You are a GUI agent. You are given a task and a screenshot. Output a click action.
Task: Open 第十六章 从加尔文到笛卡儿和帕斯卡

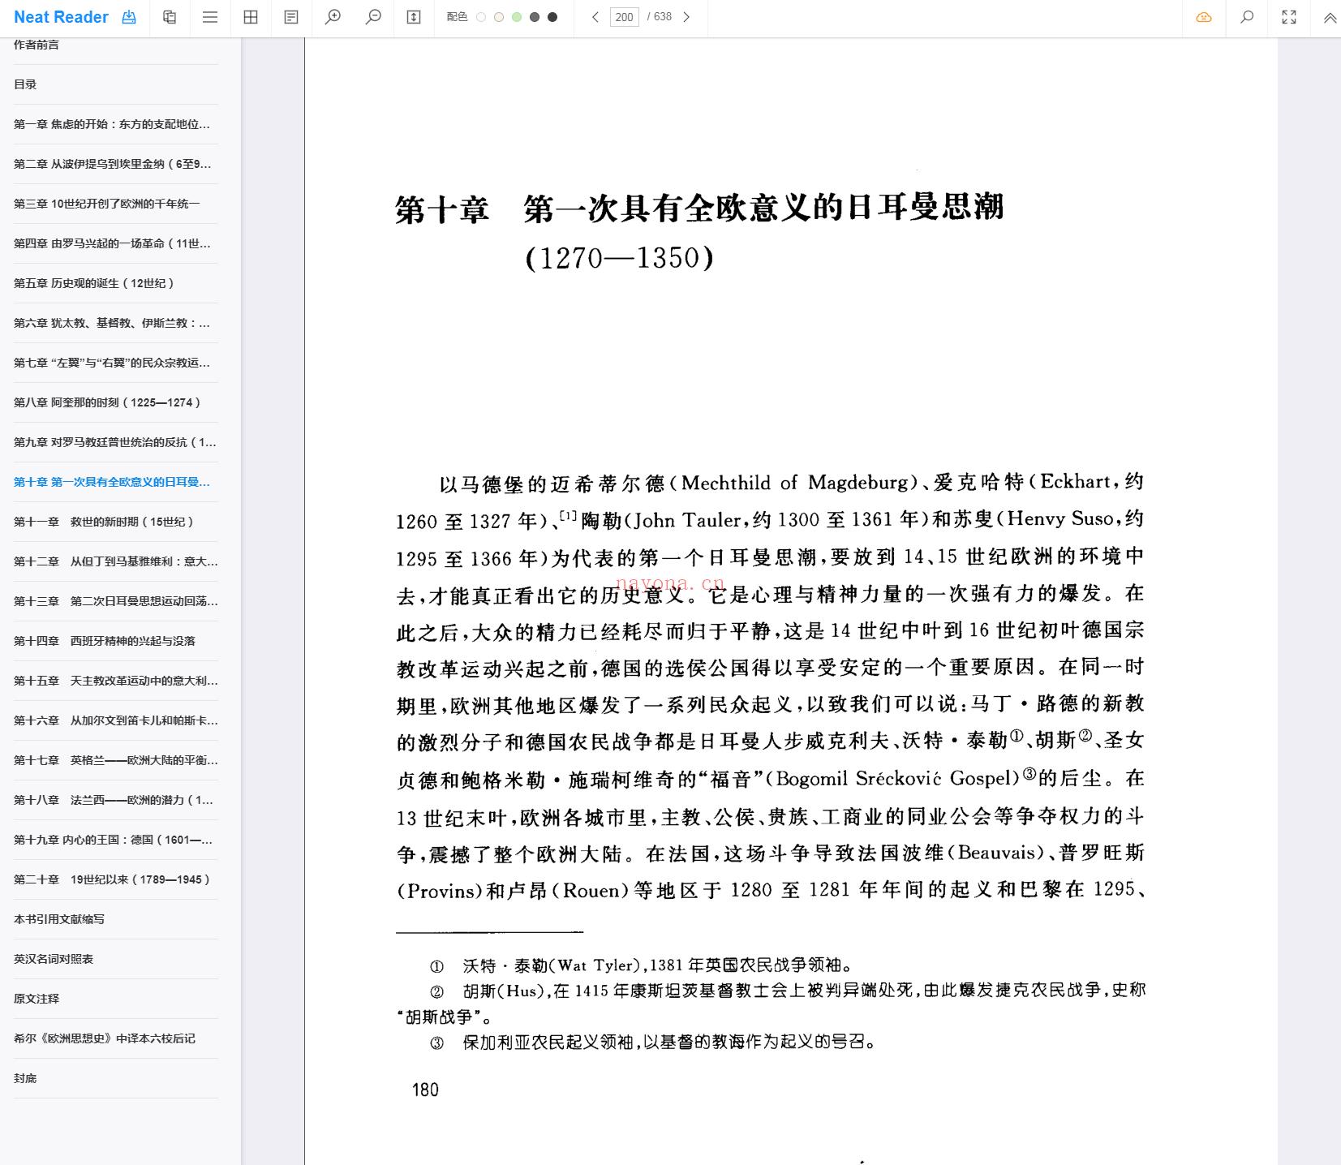tap(115, 720)
